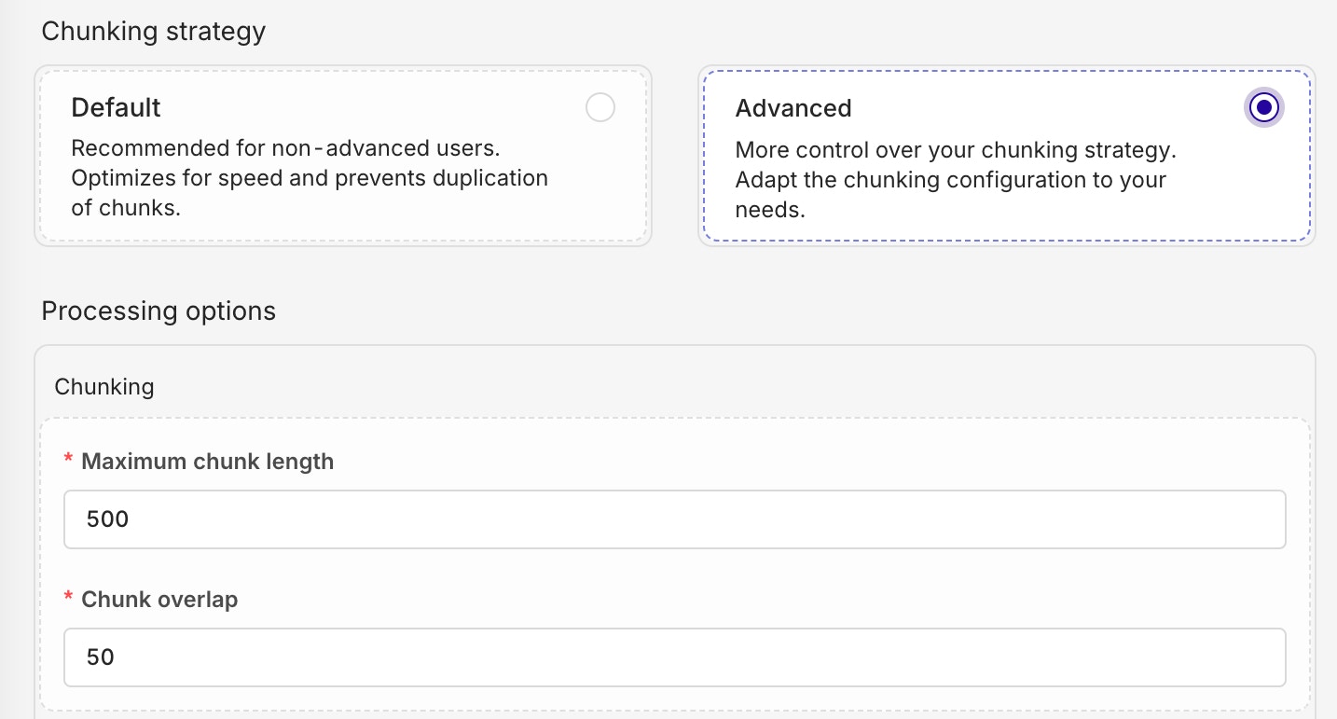Click the Default card title
Screen dimensions: 1337x719
pyautogui.click(x=116, y=108)
